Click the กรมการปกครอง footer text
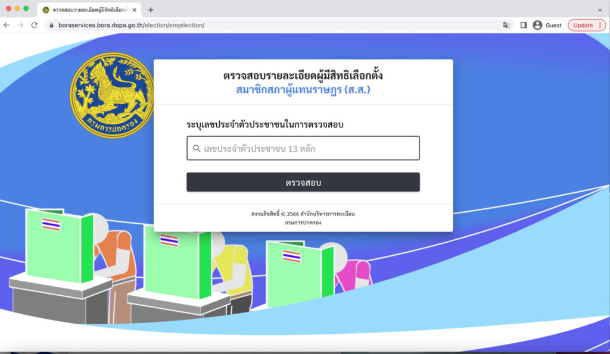Screen dimensions: 610x354 pos(303,223)
